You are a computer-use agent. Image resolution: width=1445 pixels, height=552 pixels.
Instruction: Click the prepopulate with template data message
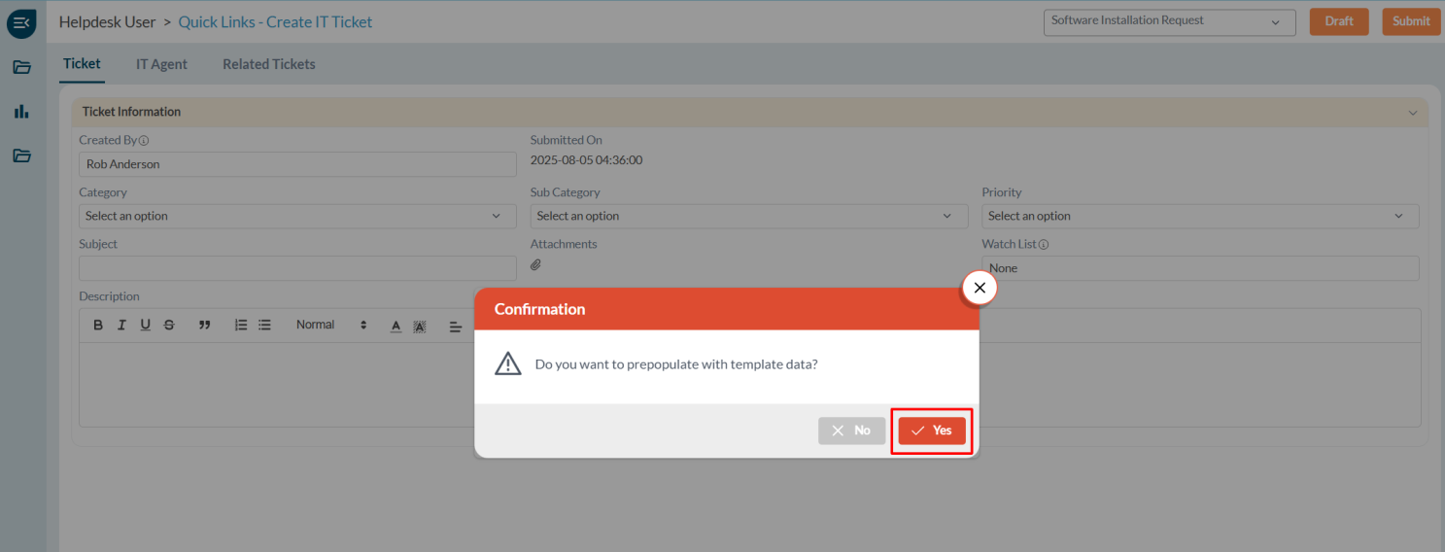tap(676, 364)
